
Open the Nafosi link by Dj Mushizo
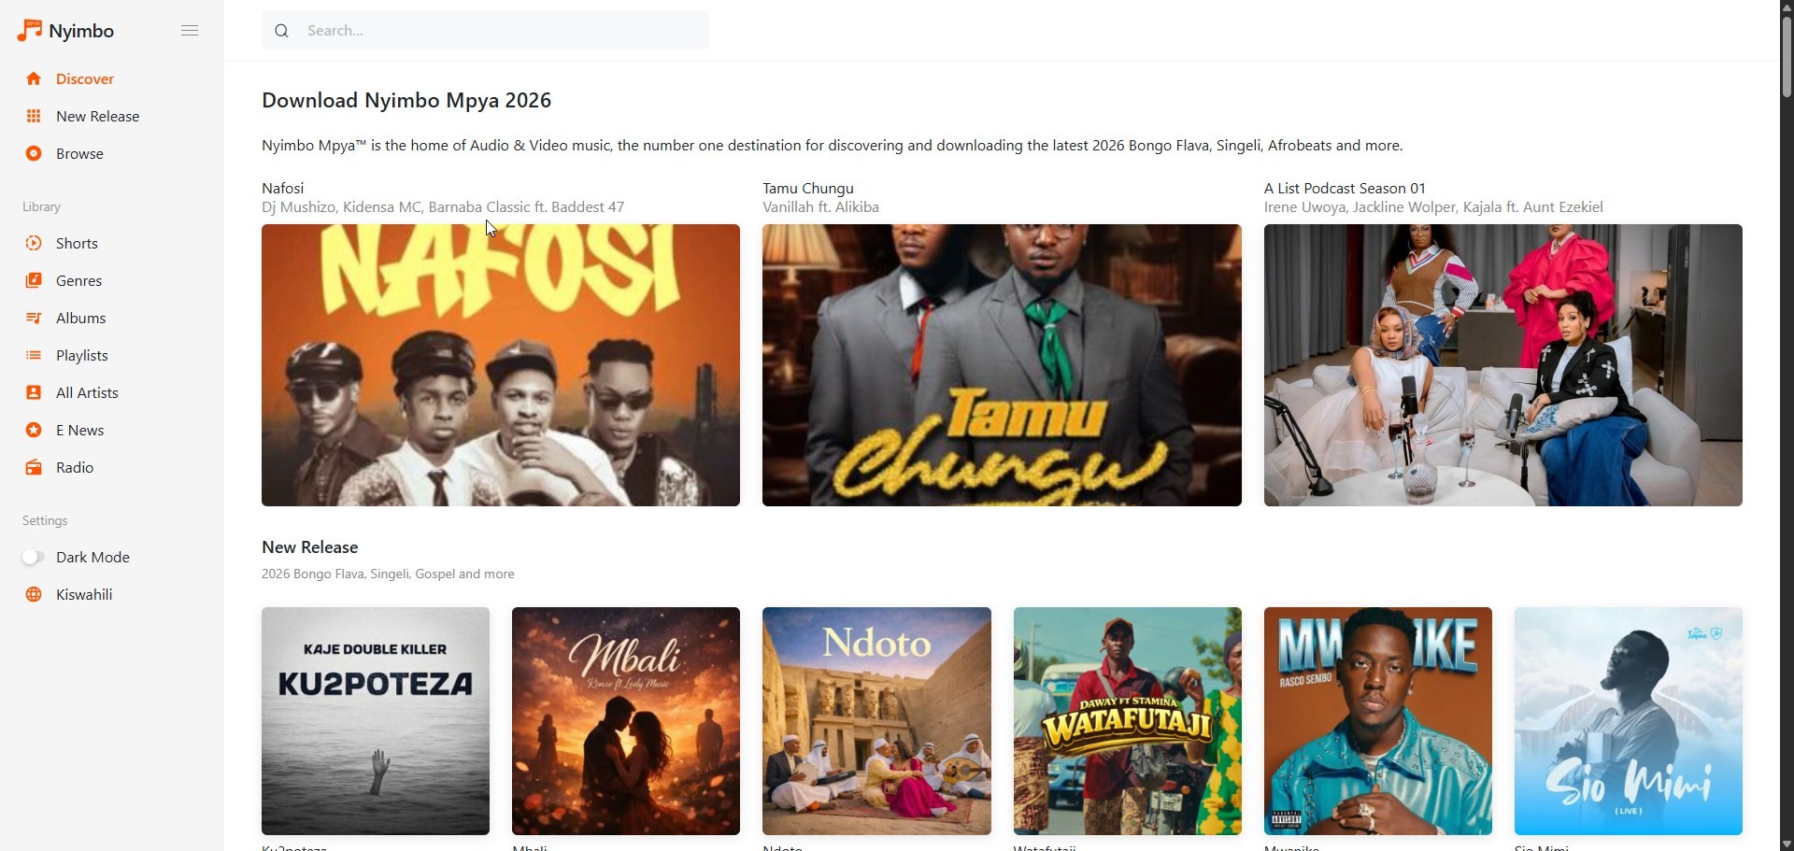pos(283,187)
